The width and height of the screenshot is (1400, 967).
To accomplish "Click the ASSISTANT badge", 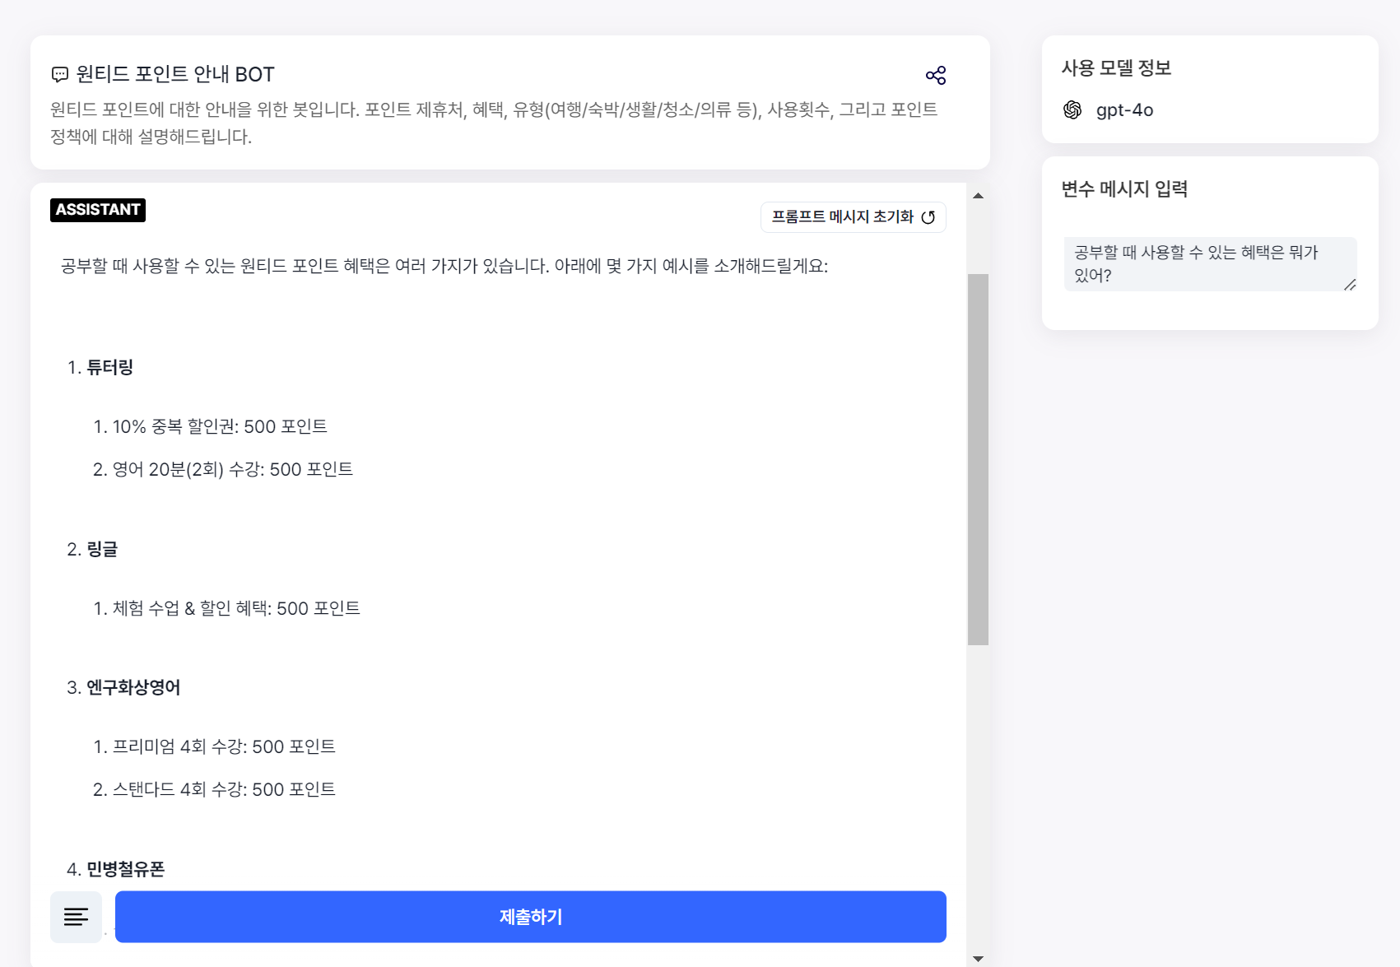I will click(98, 210).
